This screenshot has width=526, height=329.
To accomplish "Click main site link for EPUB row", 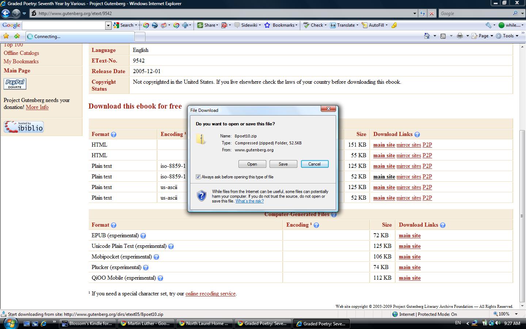I will click(x=409, y=236).
